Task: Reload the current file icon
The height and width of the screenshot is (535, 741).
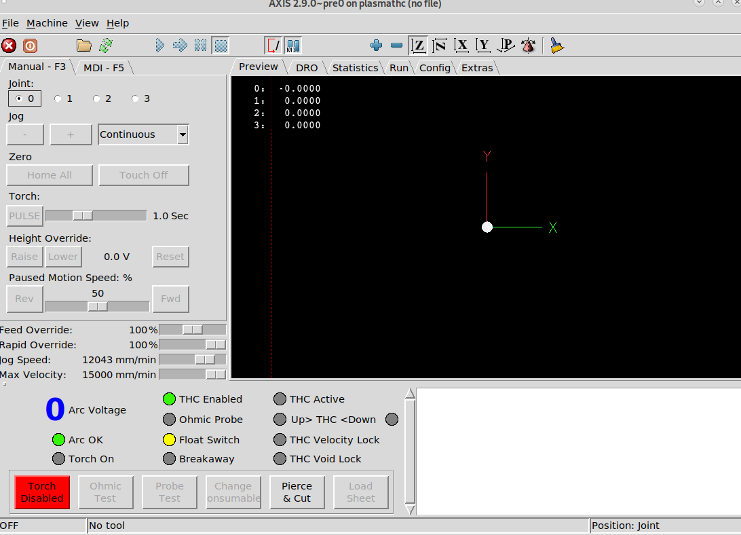Action: [x=106, y=46]
